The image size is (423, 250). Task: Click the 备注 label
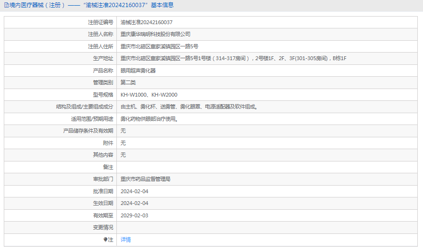click(108, 167)
